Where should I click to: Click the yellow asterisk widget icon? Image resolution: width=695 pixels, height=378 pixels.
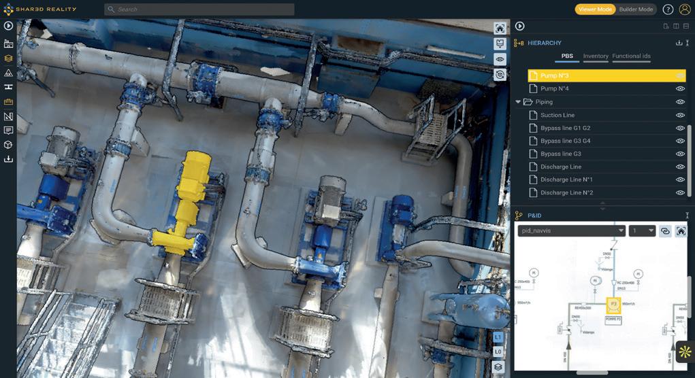685,352
